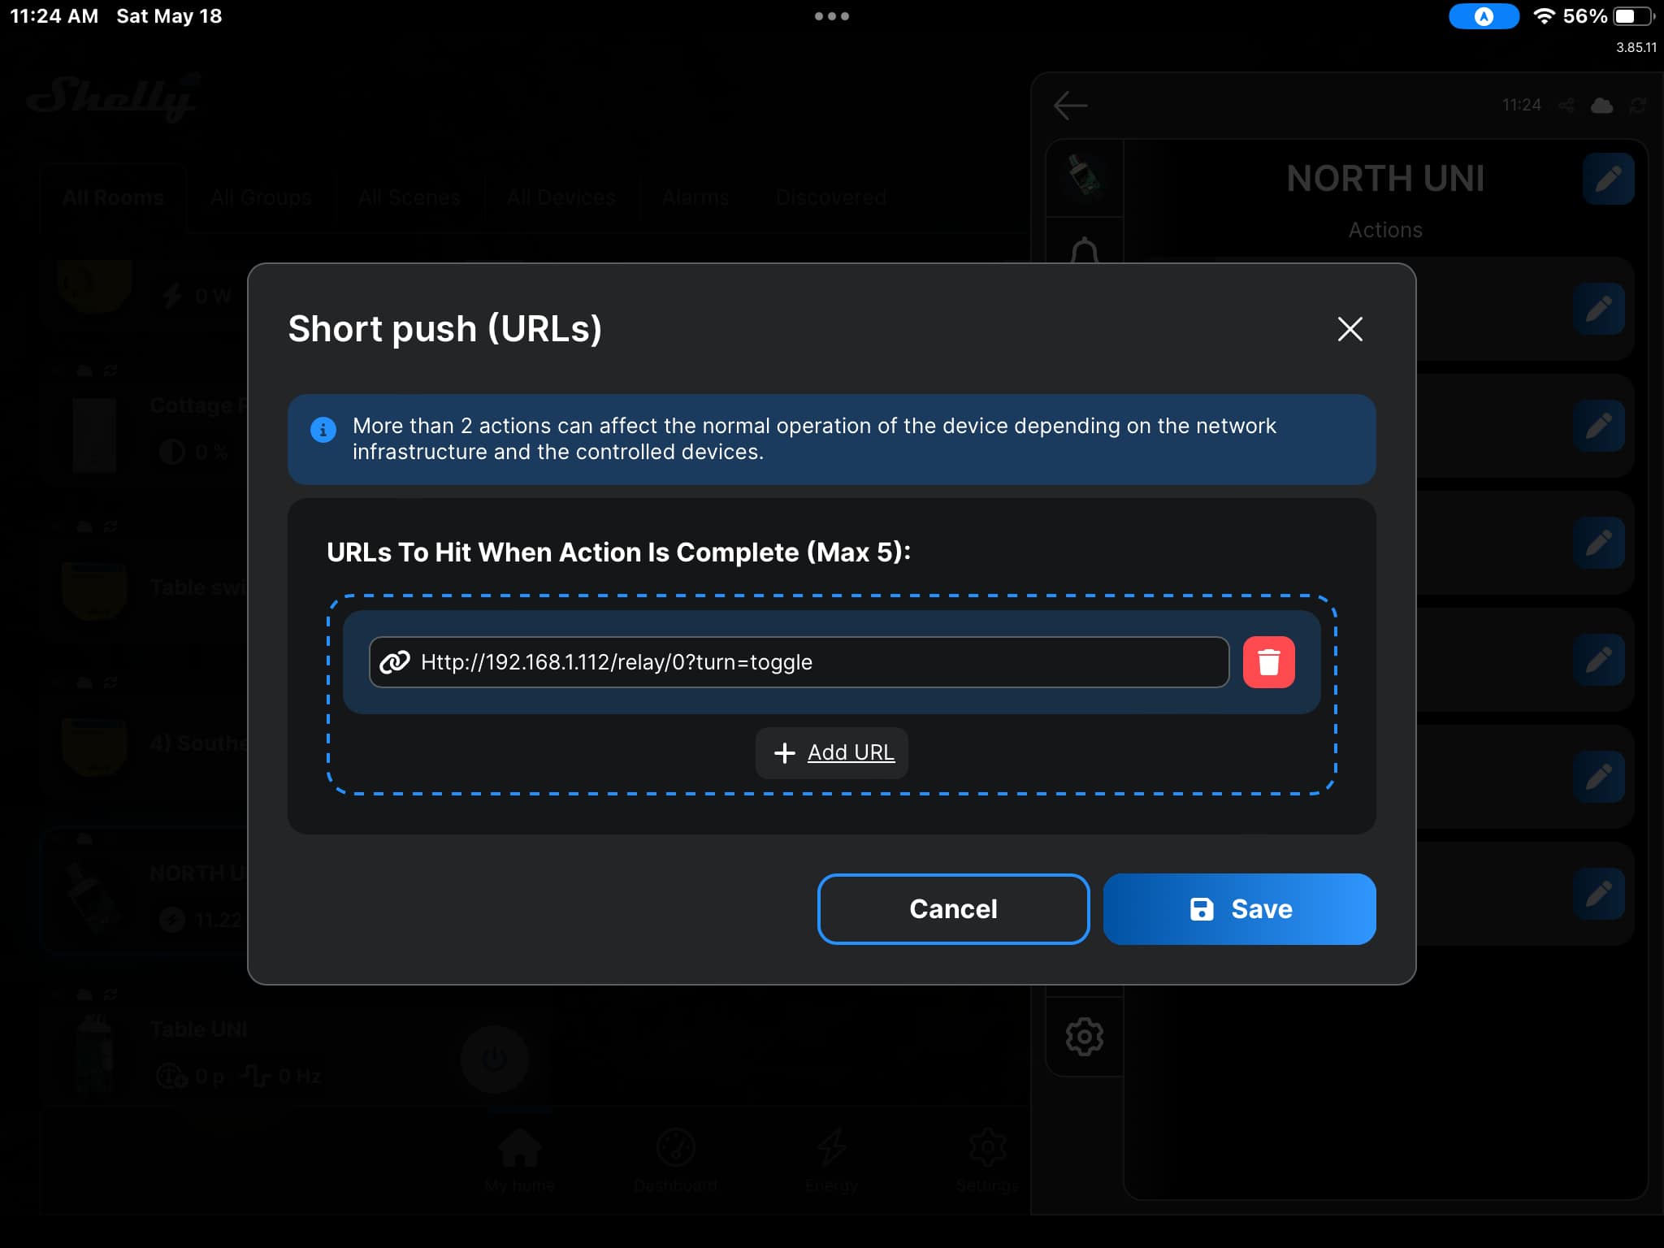Open Settings in the bottom navigation
This screenshot has height=1248, width=1664.
pos(987,1160)
